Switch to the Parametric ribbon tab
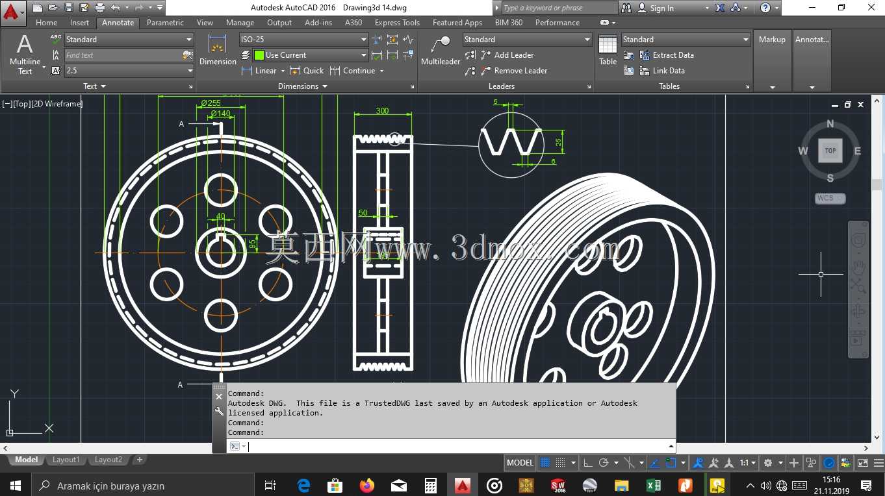The width and height of the screenshot is (885, 496). pyautogui.click(x=165, y=23)
